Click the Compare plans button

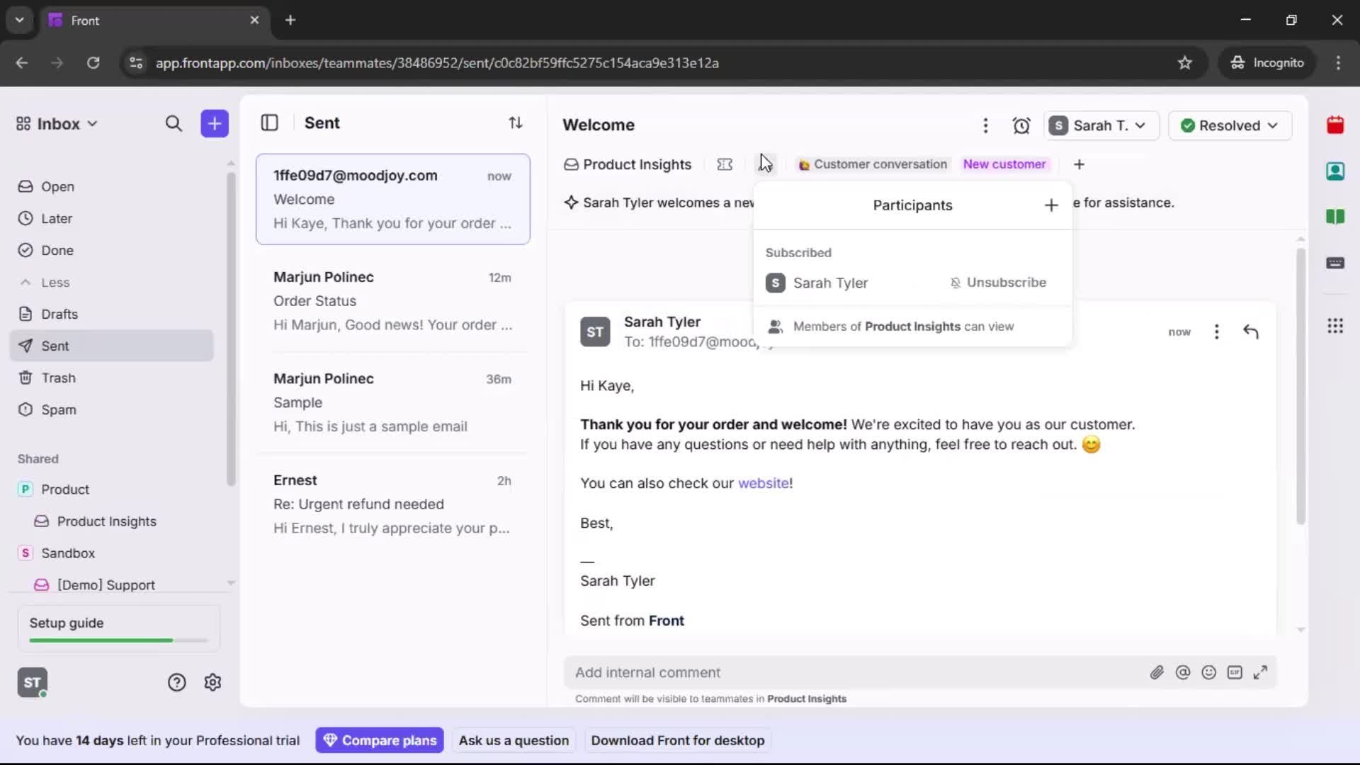380,740
